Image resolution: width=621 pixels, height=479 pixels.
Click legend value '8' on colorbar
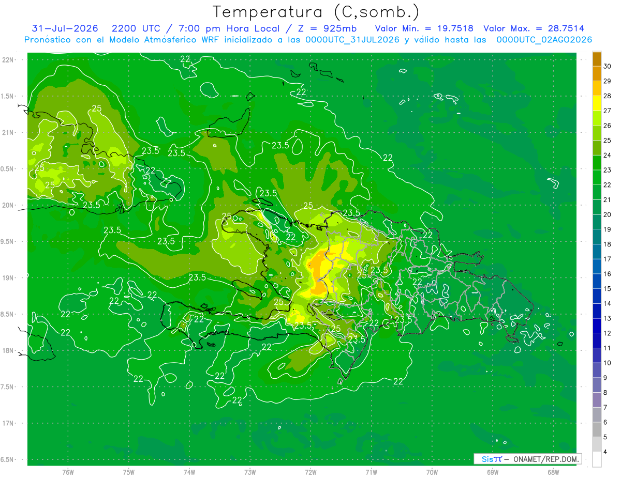click(606, 393)
